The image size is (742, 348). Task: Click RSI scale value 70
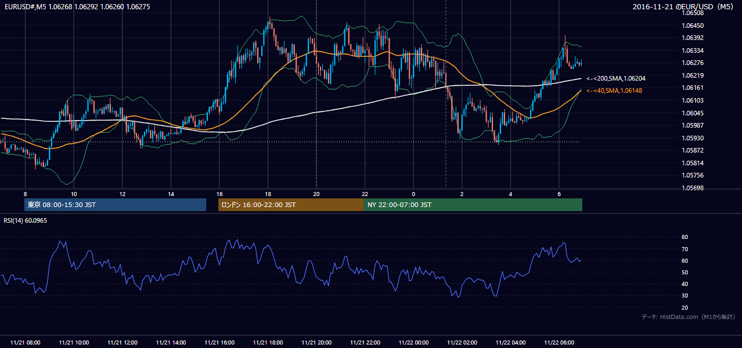click(x=685, y=249)
